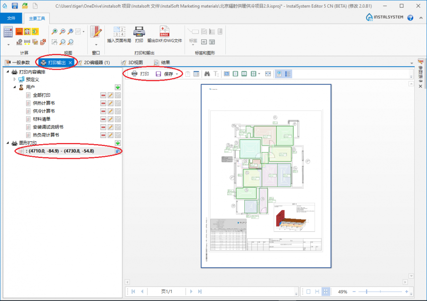Open the help question mark icon
The width and height of the screenshot is (427, 301).
[410, 18]
